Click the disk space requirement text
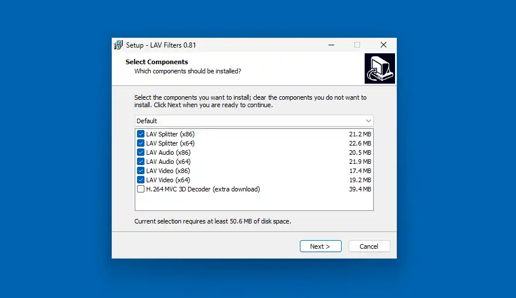 click(213, 221)
